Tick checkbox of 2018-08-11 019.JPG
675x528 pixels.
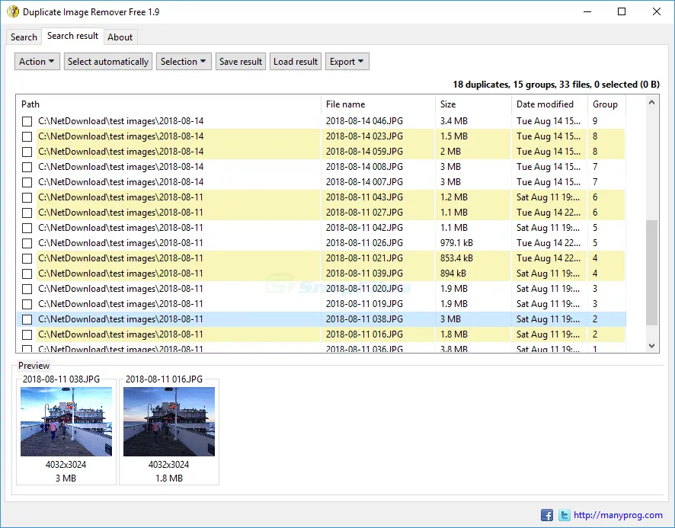click(27, 305)
